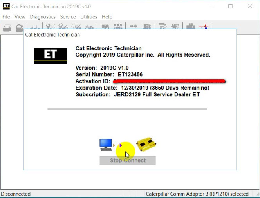Screen dimensions: 260x198
Task: Open the Utilities menu
Action: 89,17
